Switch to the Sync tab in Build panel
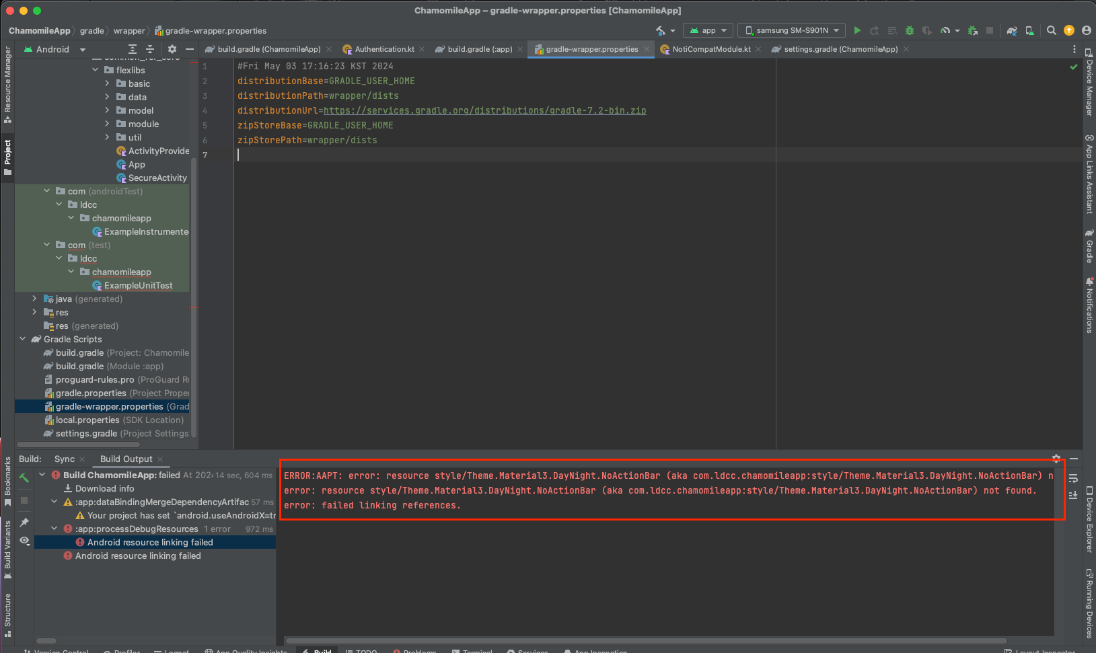The image size is (1096, 653). 65,459
